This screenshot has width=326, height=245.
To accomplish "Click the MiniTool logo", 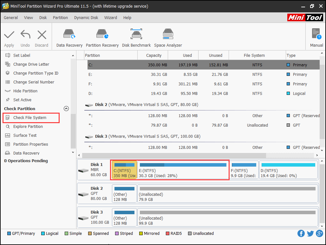I will (x=305, y=17).
